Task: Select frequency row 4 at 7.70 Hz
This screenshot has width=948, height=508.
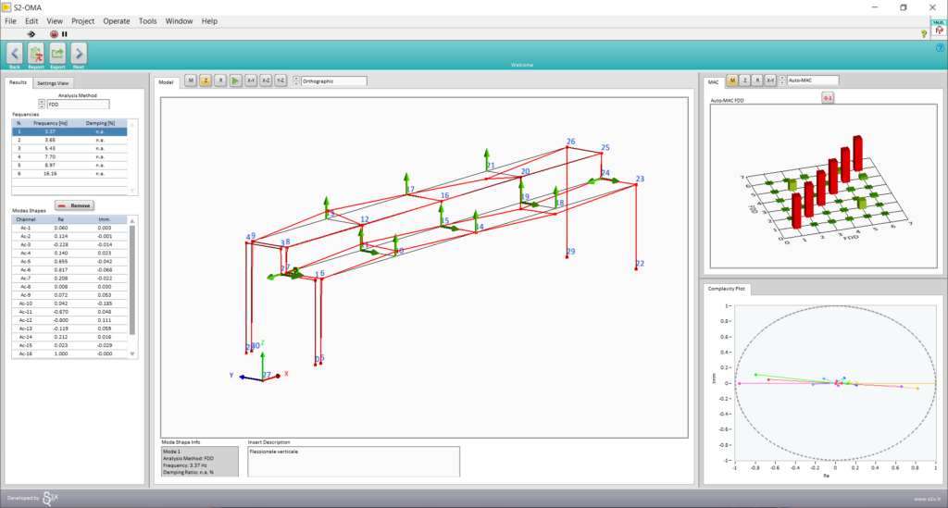Action: (69, 156)
